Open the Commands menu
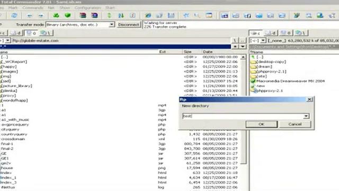This screenshot has height=191, width=339. (x=33, y=7)
